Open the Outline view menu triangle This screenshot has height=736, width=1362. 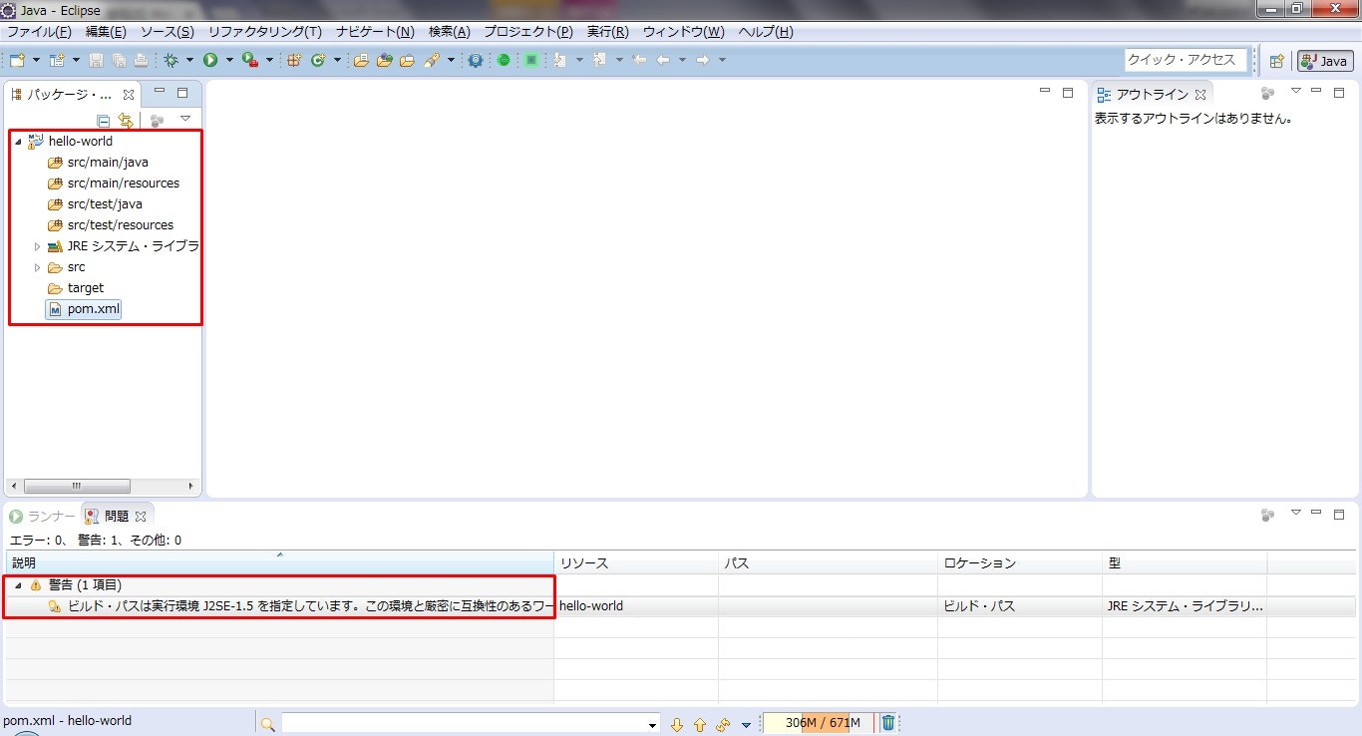[x=1296, y=91]
